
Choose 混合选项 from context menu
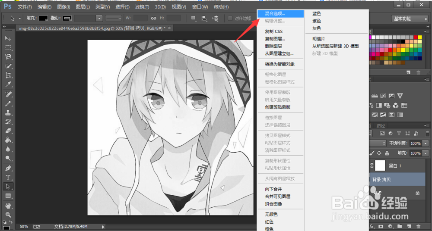280,13
